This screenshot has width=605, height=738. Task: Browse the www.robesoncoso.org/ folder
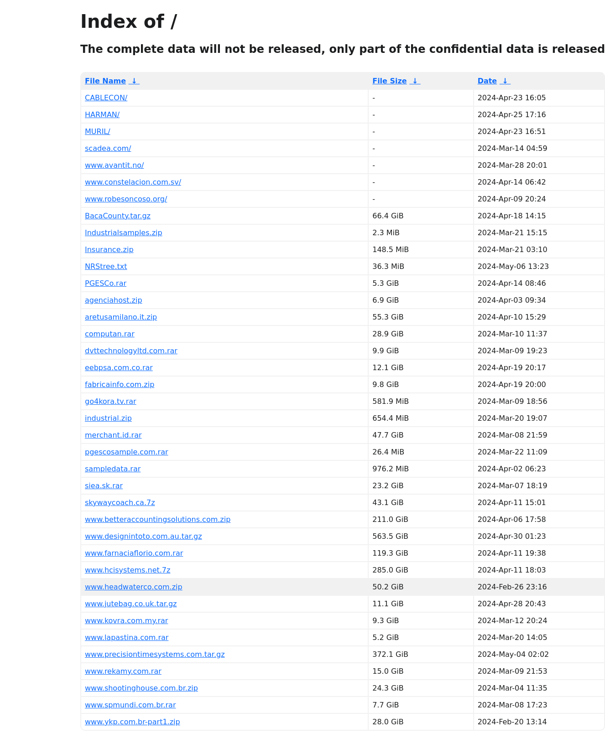126,199
